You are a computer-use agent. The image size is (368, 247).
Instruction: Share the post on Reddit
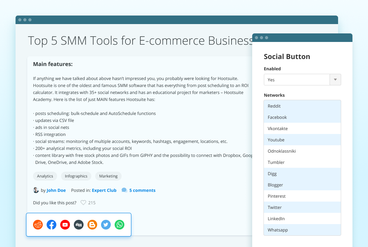coord(38,224)
